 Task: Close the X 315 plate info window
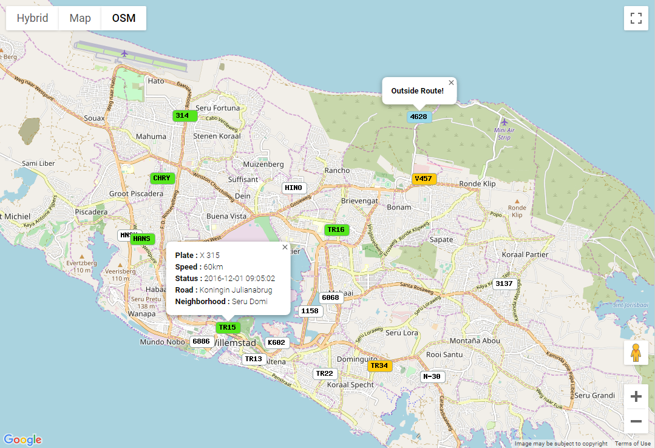coord(285,247)
